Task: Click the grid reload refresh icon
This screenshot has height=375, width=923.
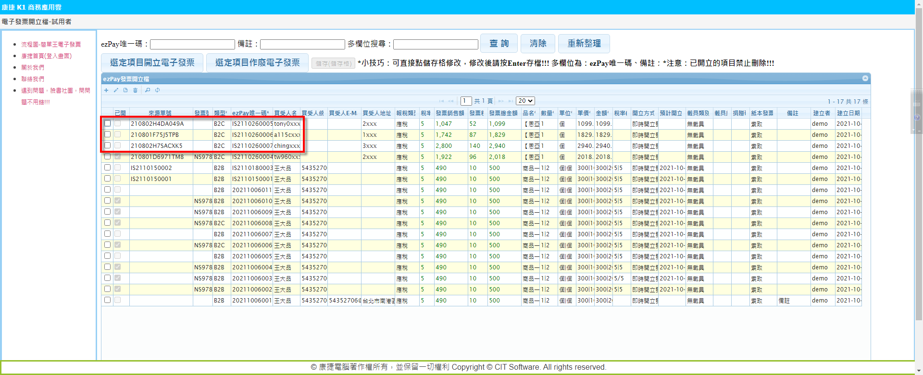Action: pyautogui.click(x=157, y=90)
